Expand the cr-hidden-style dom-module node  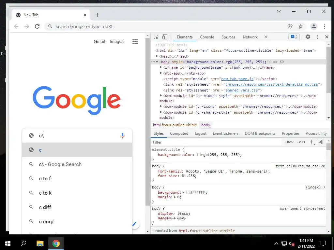[161, 95]
